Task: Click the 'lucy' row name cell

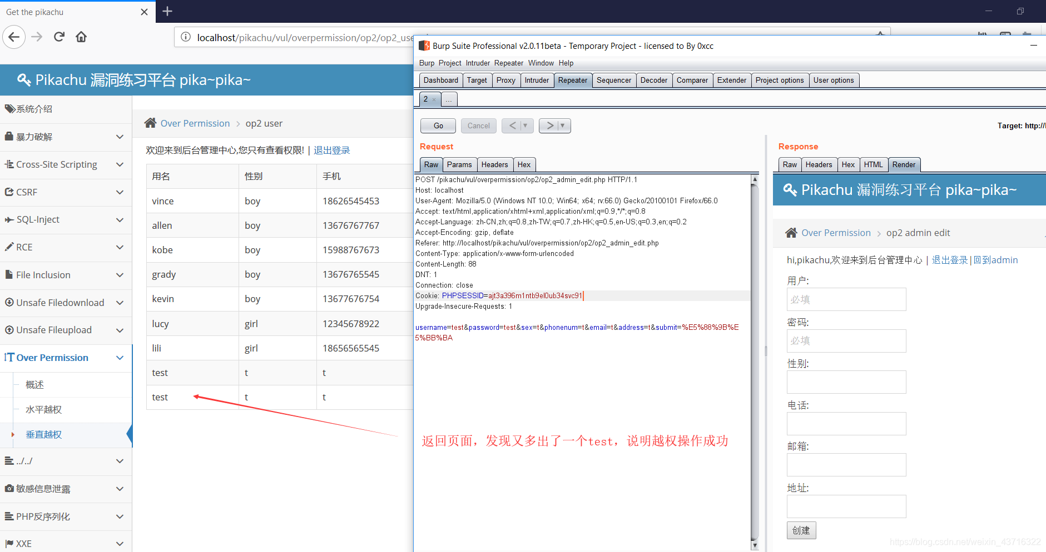Action: [x=192, y=324]
